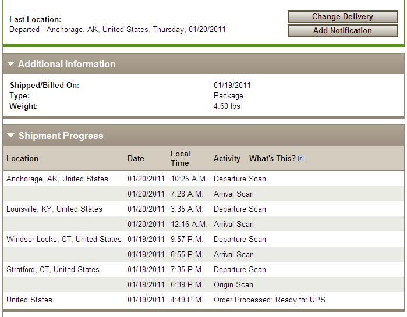Viewport: 407px width, 317px height.
Task: Click the 4.60 lbs weight value
Action: (226, 106)
